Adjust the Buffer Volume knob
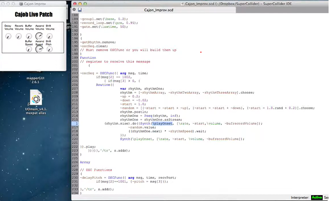This screenshot has height=201, width=330. click(x=29, y=37)
